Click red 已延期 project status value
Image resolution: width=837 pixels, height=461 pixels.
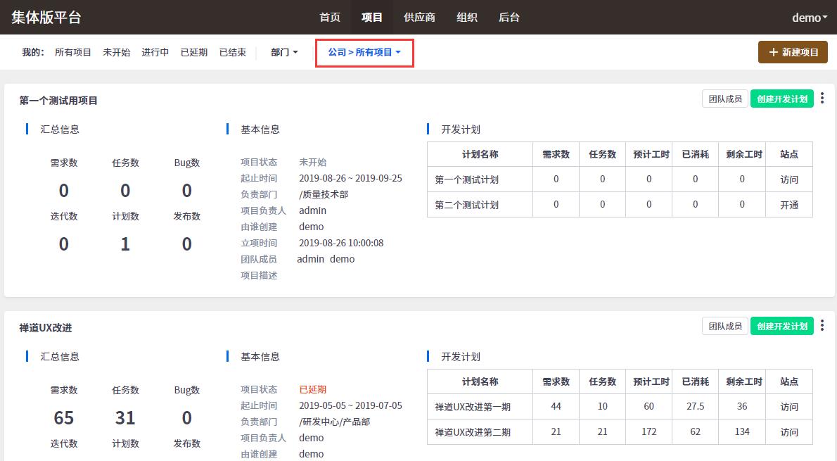click(x=312, y=389)
